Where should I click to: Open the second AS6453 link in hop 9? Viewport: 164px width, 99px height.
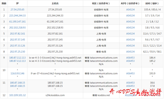(130, 61)
